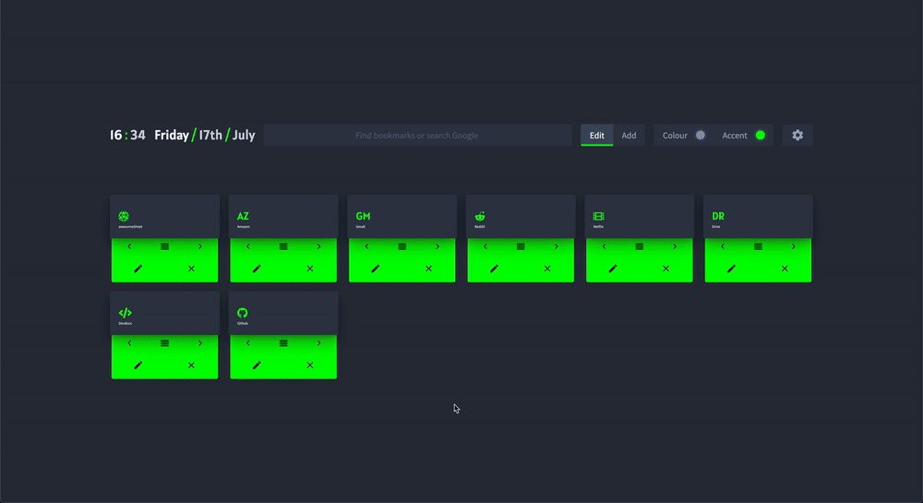
Task: Move Github bookmark right with arrow
Action: pos(319,343)
